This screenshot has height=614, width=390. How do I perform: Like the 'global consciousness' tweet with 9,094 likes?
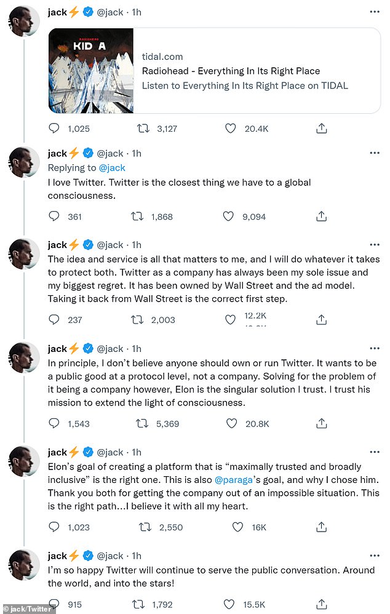point(228,217)
